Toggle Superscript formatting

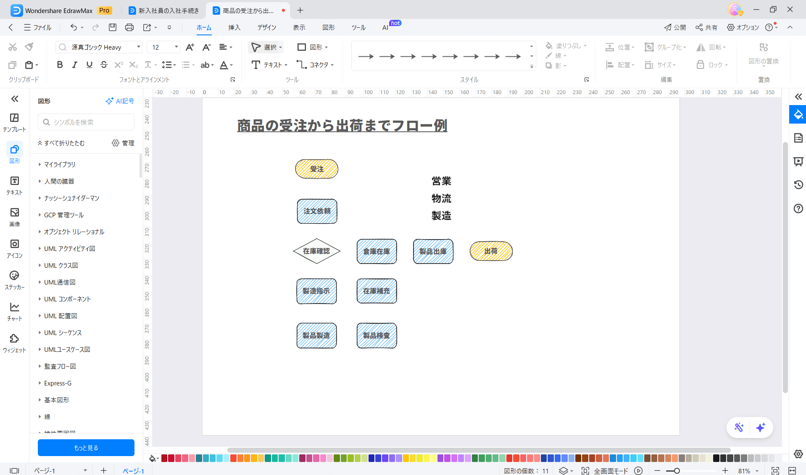(119, 65)
